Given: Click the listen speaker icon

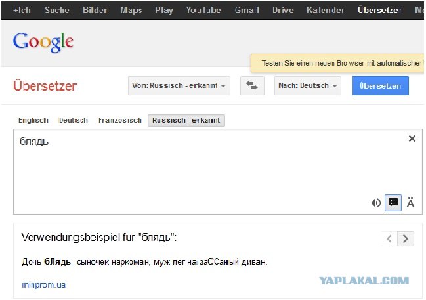Looking at the screenshot, I should coord(375,203).
